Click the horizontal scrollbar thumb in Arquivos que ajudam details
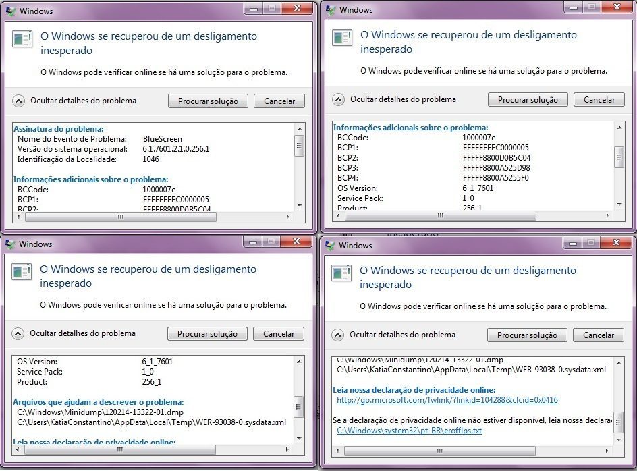 120,449
